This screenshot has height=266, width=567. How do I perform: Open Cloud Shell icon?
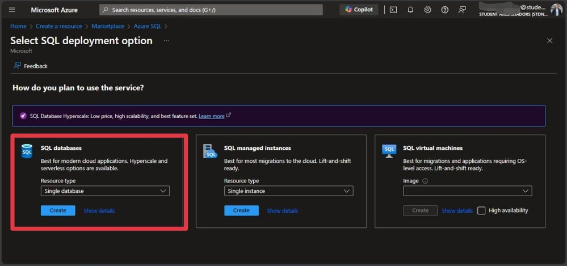(393, 10)
